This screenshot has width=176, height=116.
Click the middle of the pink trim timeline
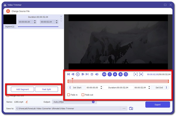pos(118,81)
